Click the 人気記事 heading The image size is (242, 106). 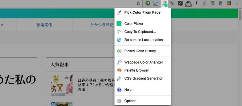click(60, 65)
